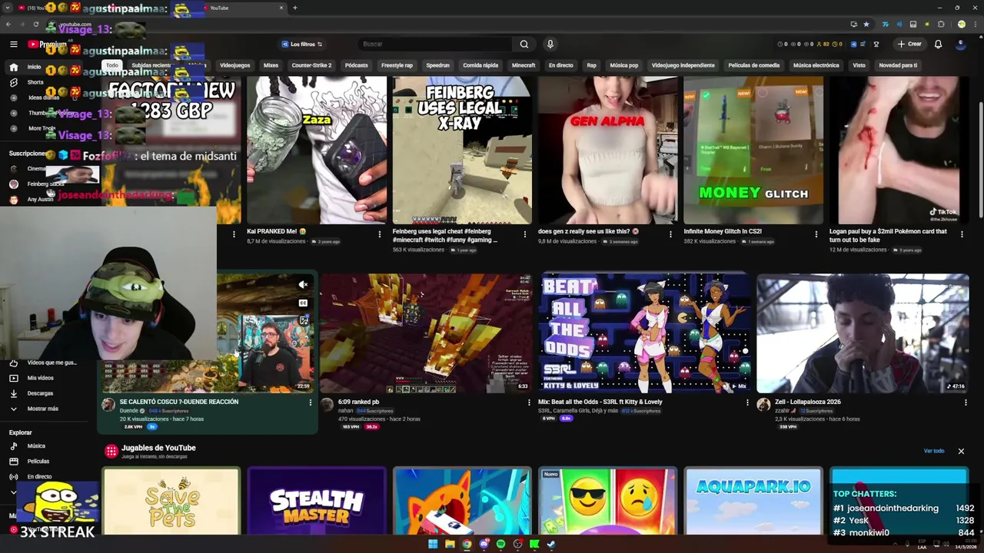Screen dimensions: 984x553
Task: Close the YouTube browser tab
Action: tap(281, 8)
